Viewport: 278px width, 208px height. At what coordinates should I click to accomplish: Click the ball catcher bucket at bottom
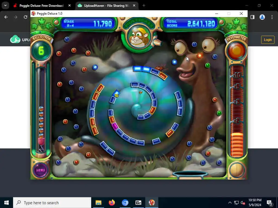click(x=190, y=175)
